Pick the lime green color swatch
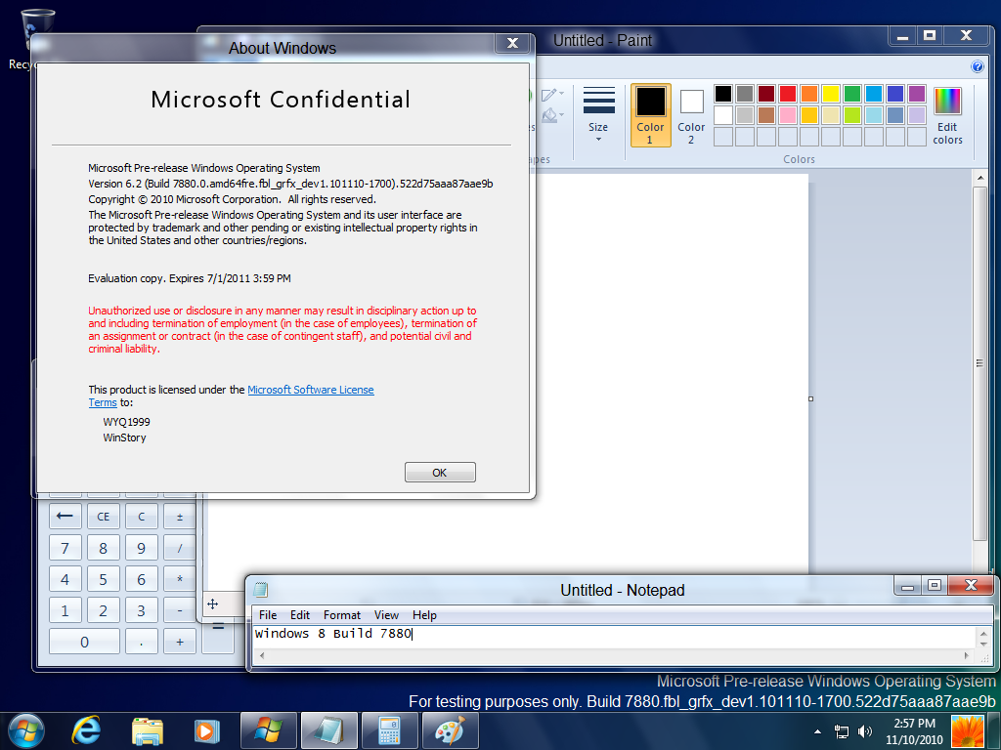 click(x=852, y=115)
